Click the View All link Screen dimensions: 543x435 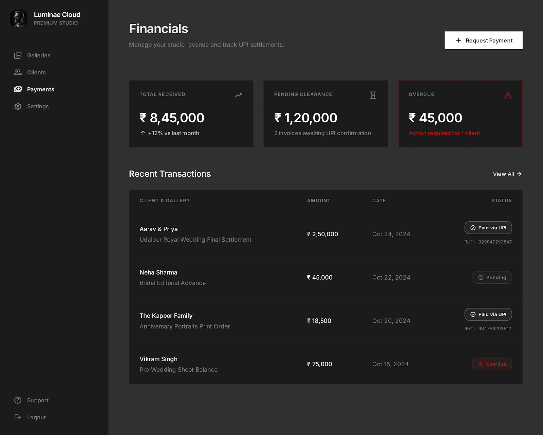[507, 174]
